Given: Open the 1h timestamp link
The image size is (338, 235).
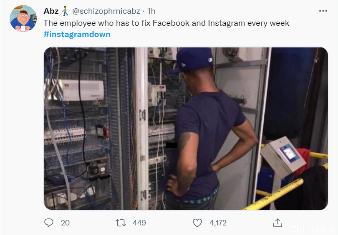Looking at the screenshot, I should 151,11.
